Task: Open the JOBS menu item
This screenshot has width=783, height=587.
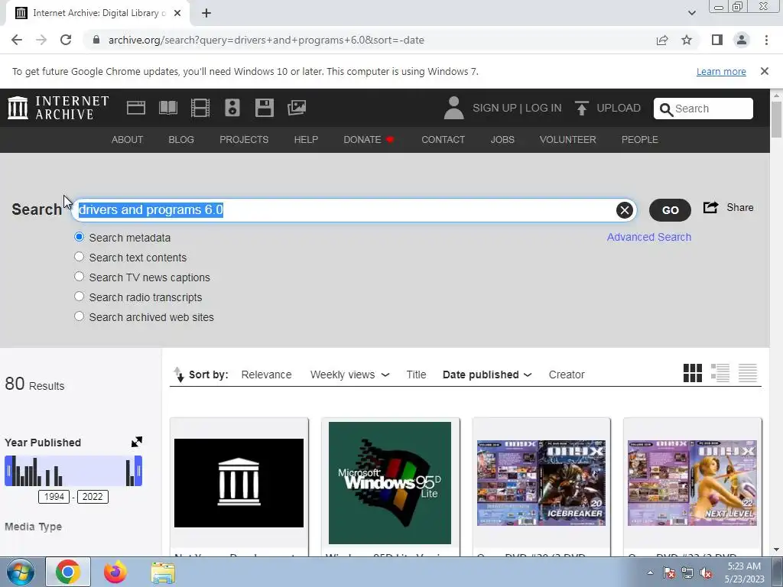Action: click(x=502, y=140)
